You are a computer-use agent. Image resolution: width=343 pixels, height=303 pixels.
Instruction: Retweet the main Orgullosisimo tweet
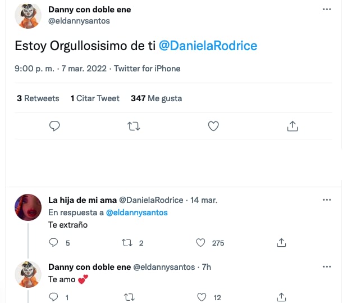coord(134,126)
